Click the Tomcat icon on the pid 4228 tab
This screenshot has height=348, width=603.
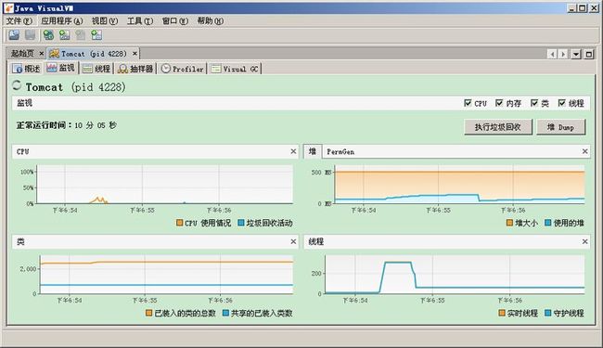(x=54, y=54)
